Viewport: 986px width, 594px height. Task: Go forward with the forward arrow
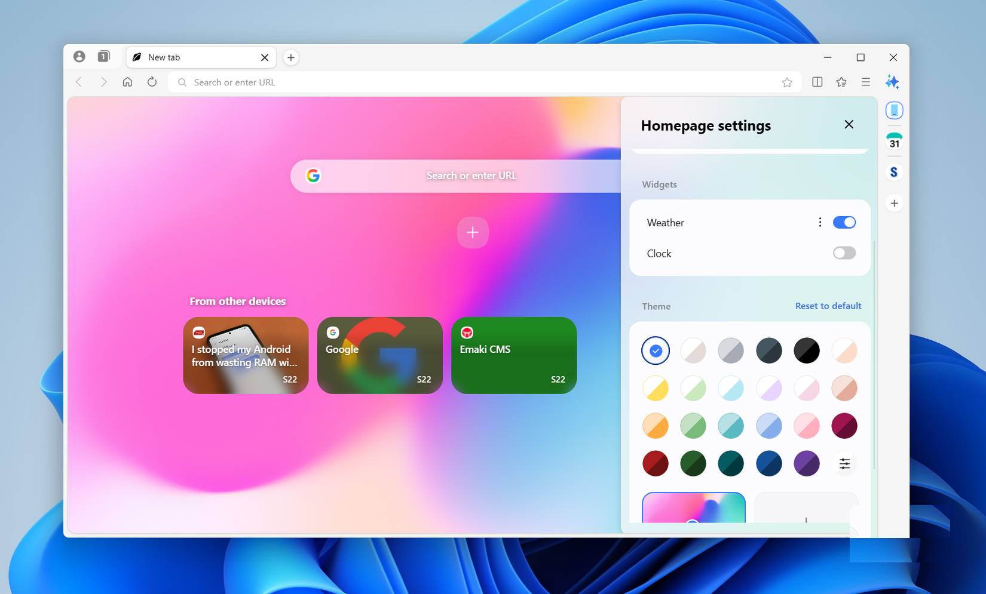103,82
